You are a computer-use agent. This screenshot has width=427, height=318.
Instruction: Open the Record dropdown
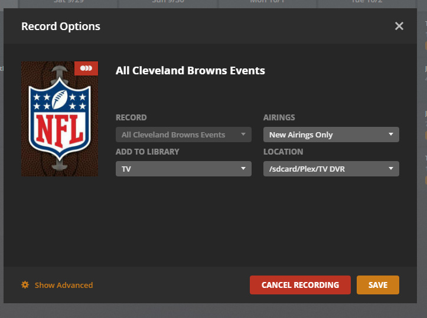coord(184,135)
